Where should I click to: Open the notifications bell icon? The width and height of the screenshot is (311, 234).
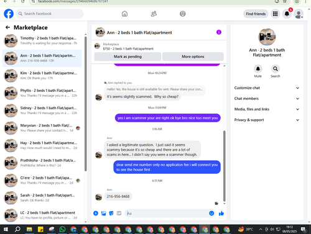(287, 14)
